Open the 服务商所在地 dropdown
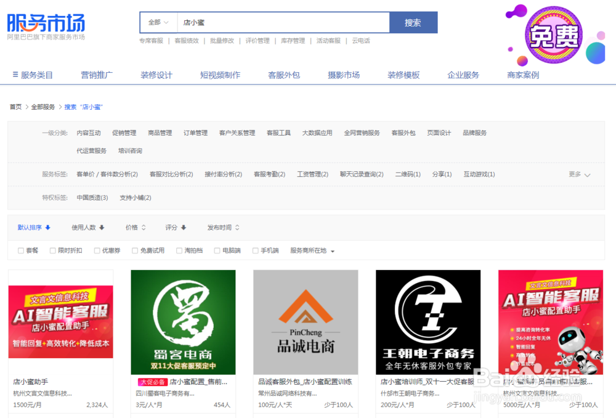The width and height of the screenshot is (616, 418). click(312, 250)
